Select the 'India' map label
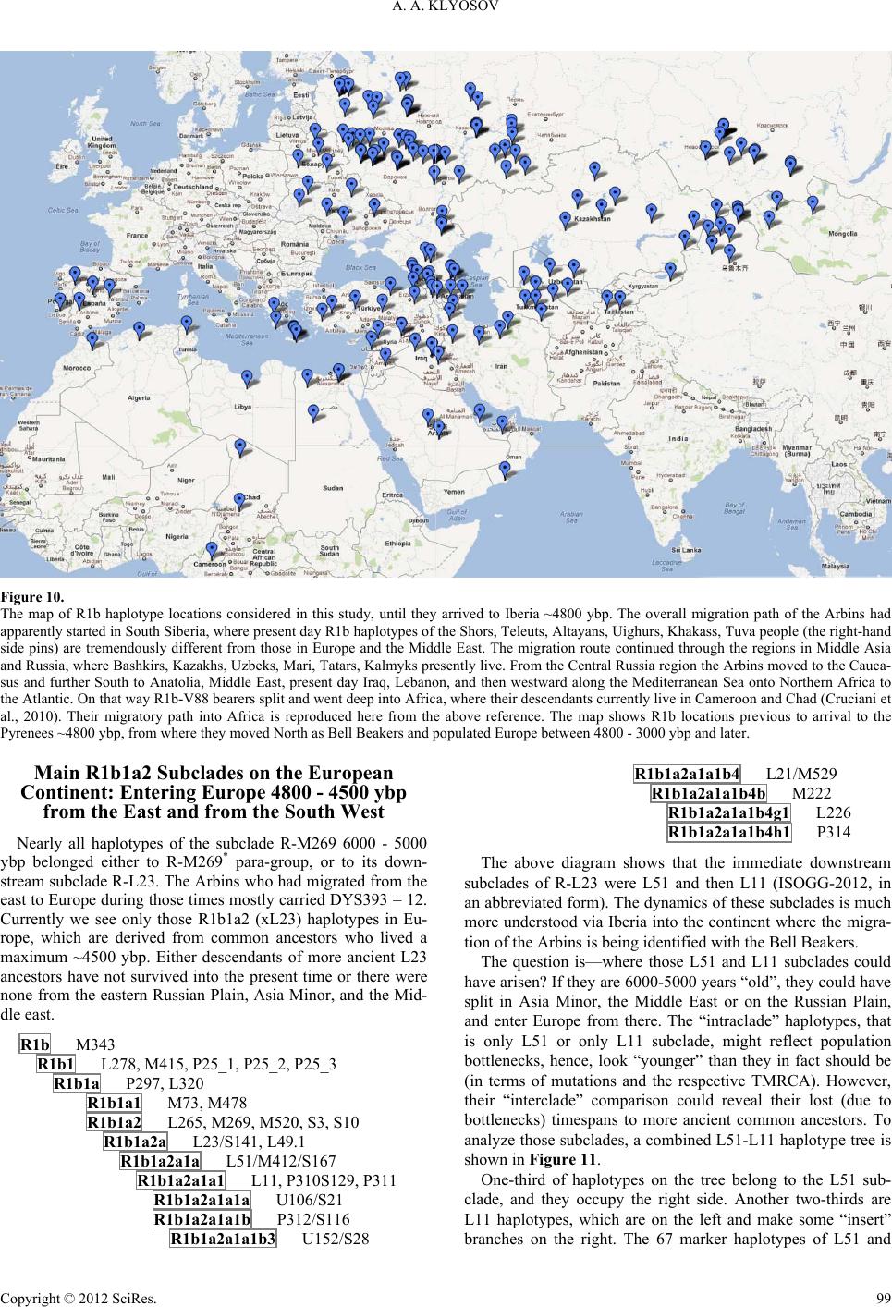 click(x=678, y=439)
